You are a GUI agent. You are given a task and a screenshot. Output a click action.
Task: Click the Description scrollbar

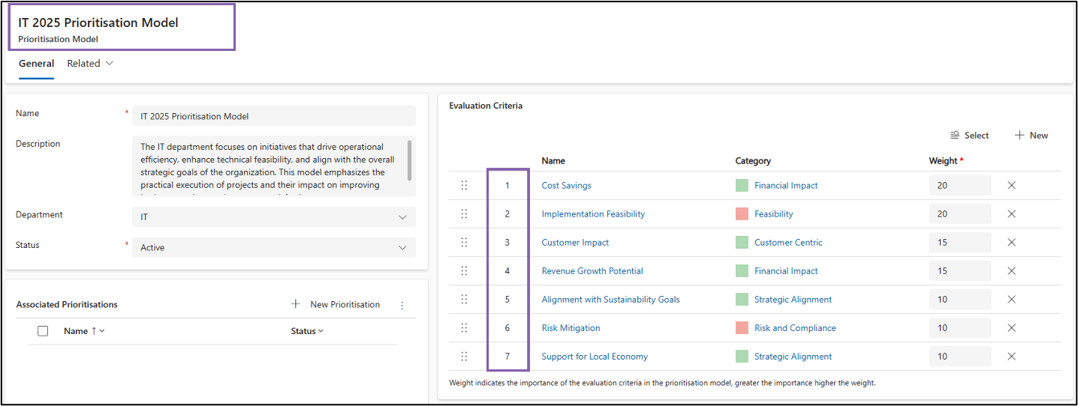(x=409, y=160)
